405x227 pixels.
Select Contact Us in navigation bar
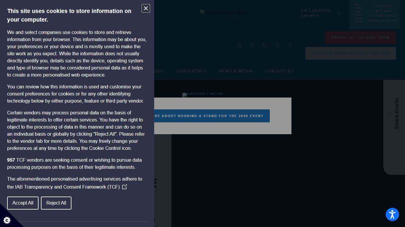[x=279, y=71]
